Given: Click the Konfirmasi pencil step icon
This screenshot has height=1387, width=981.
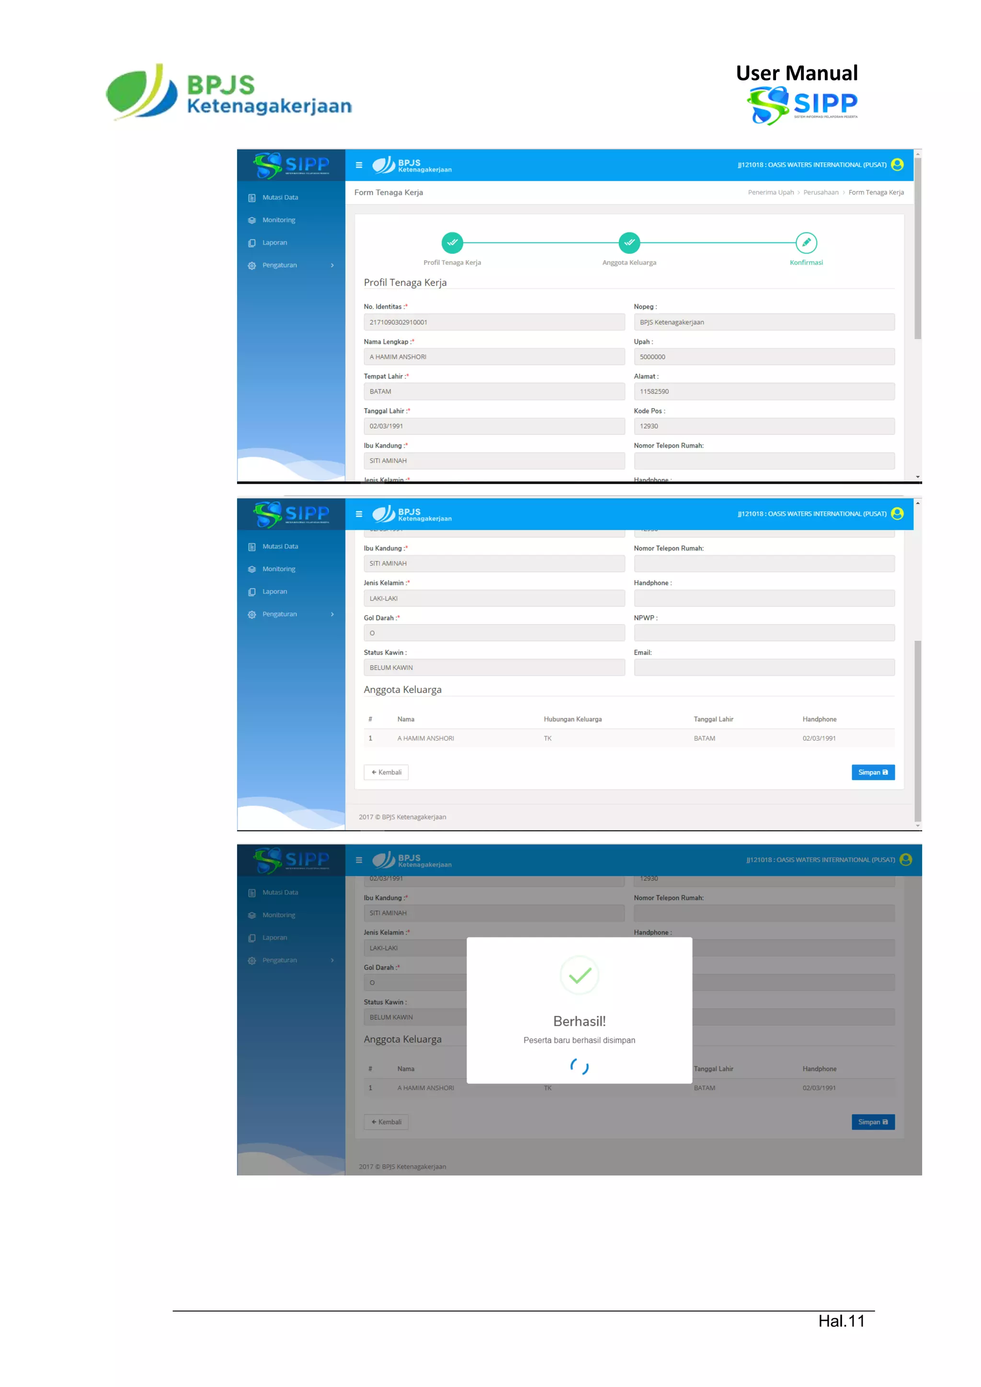Looking at the screenshot, I should tap(806, 243).
